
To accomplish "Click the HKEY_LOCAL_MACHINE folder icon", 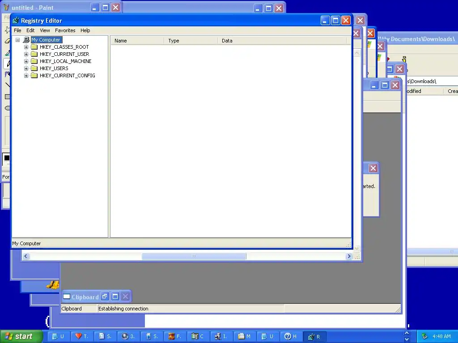I will [x=34, y=61].
